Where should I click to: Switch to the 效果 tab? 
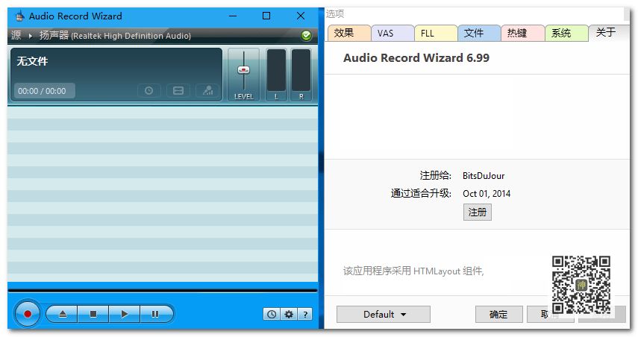pos(349,33)
